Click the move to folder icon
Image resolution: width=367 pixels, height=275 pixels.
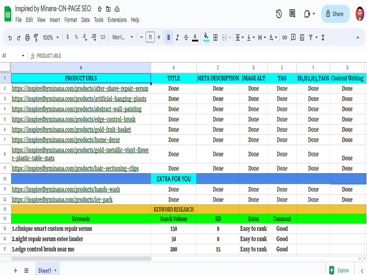(108, 9)
